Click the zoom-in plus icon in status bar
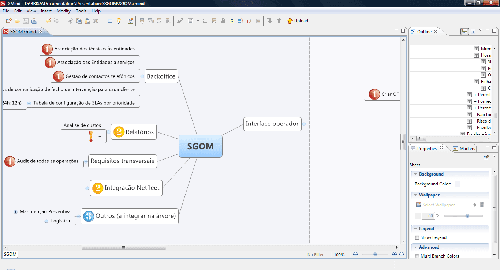The width and height of the screenshot is (500, 270). (395, 254)
